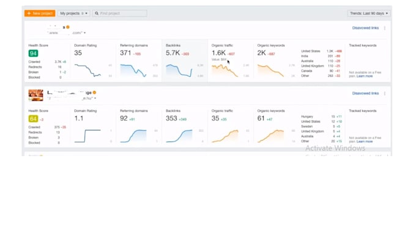Open the Domain Rating chart showing 35
Screen dimensions: 416x233
tap(87, 70)
